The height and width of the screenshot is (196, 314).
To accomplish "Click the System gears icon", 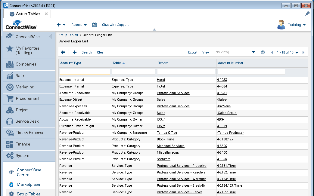I will pyautogui.click(x=10, y=156).
